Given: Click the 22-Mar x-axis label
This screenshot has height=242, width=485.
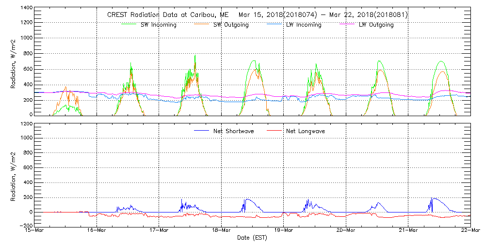Looking at the screenshot, I should [470, 231].
